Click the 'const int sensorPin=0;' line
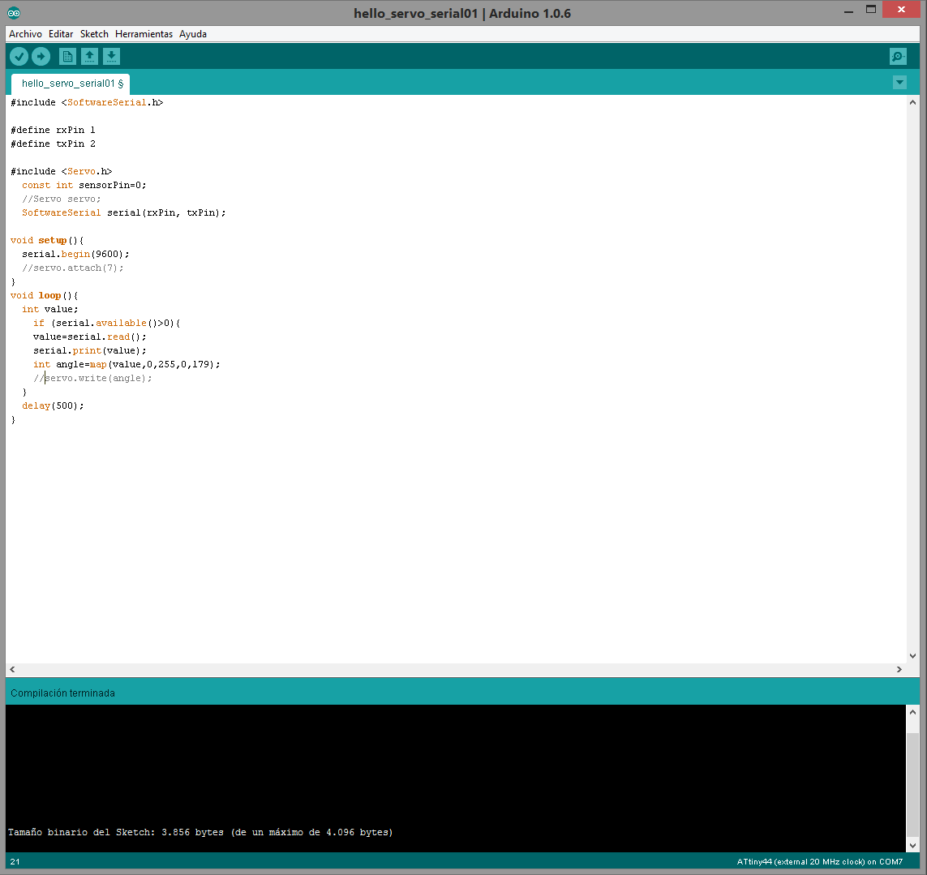This screenshot has height=875, width=927. [84, 185]
